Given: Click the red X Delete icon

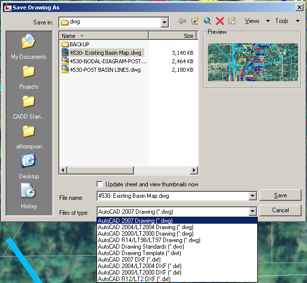Looking at the screenshot, I should click(220, 21).
